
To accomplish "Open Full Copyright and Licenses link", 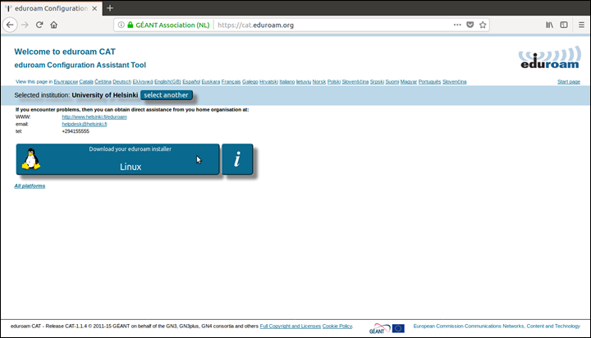I will [x=291, y=327].
